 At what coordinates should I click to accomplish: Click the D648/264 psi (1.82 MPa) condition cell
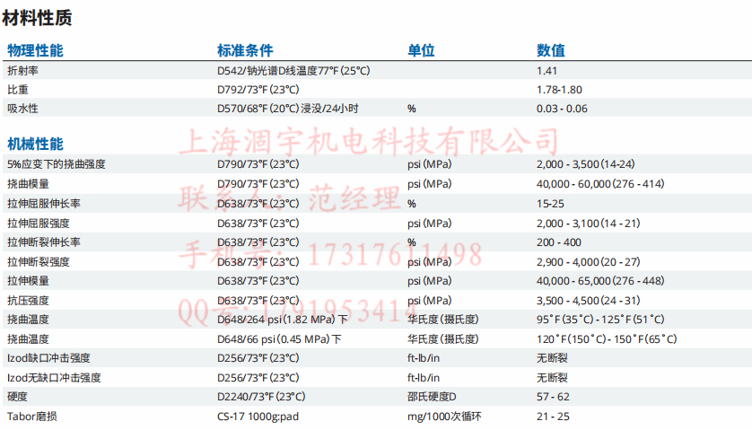coord(283,320)
